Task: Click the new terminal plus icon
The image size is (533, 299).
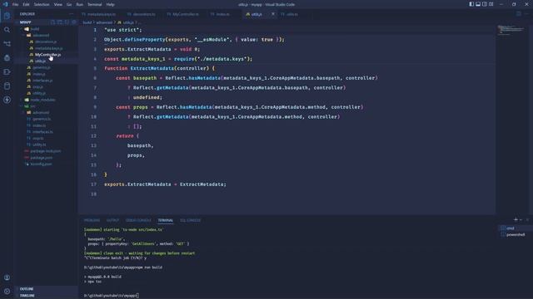Action: pyautogui.click(x=516, y=219)
